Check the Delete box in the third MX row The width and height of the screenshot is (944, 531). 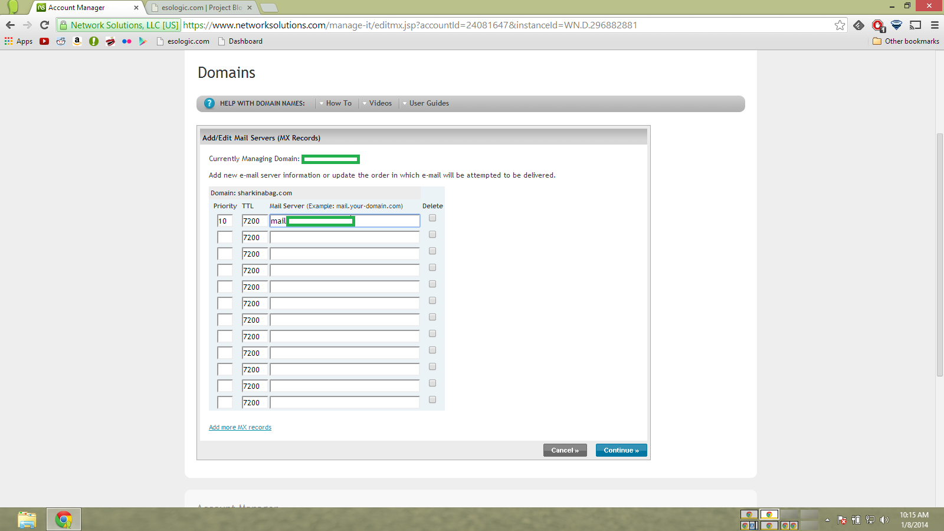tap(432, 251)
